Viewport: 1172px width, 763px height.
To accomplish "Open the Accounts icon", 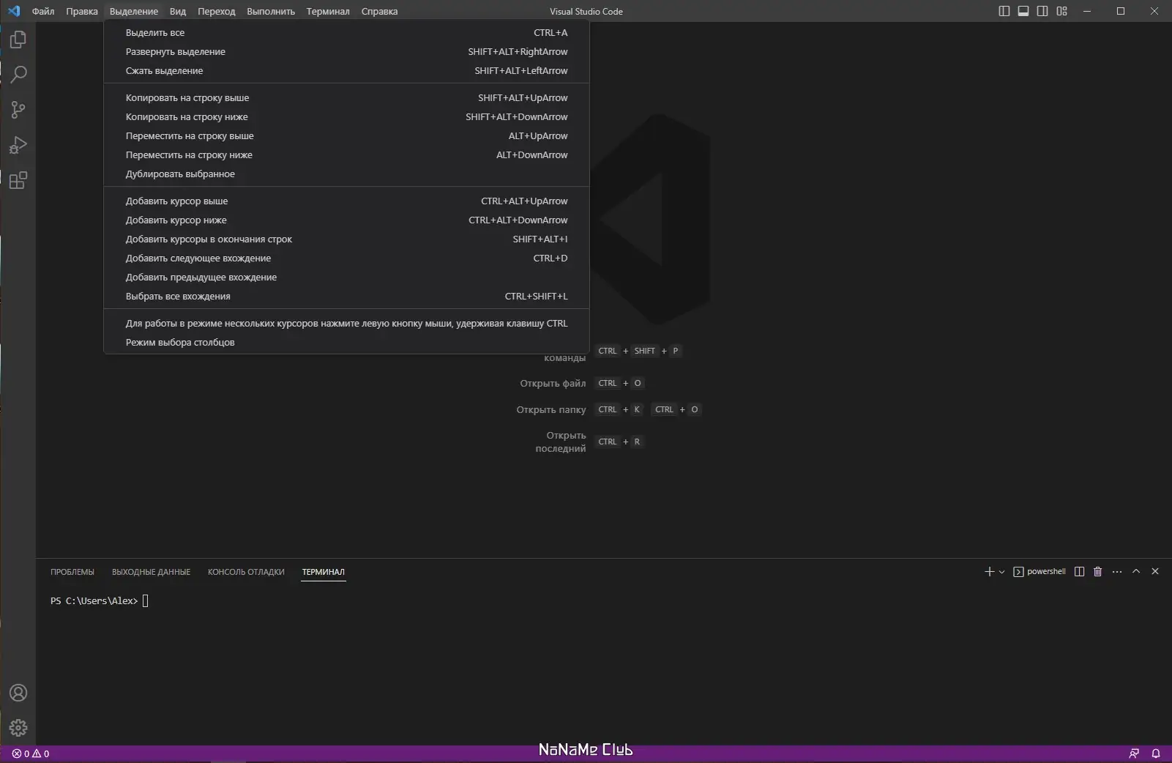I will pos(18,693).
